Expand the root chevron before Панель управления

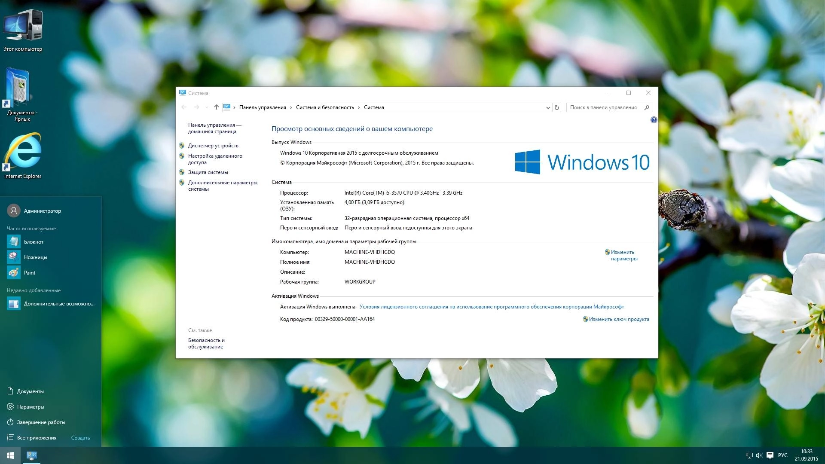tap(235, 107)
